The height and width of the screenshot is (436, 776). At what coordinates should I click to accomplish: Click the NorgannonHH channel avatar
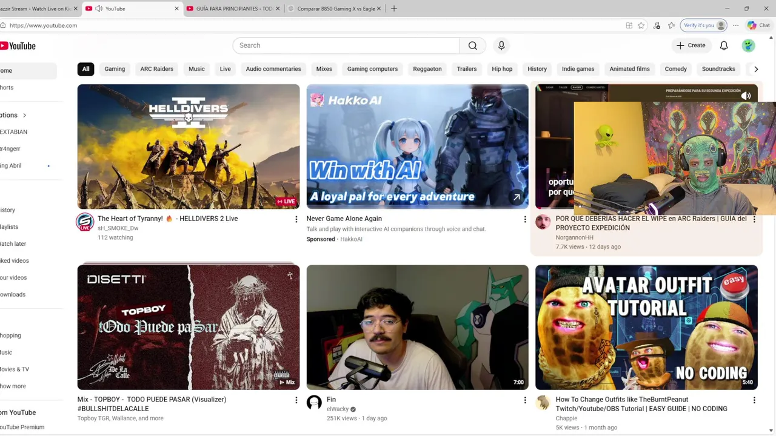tap(543, 222)
